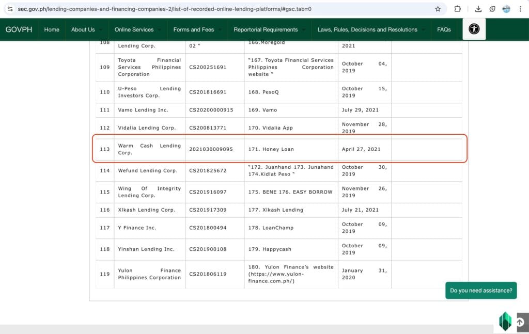Bookmark this page with the star icon
This screenshot has width=529, height=334.
[438, 9]
